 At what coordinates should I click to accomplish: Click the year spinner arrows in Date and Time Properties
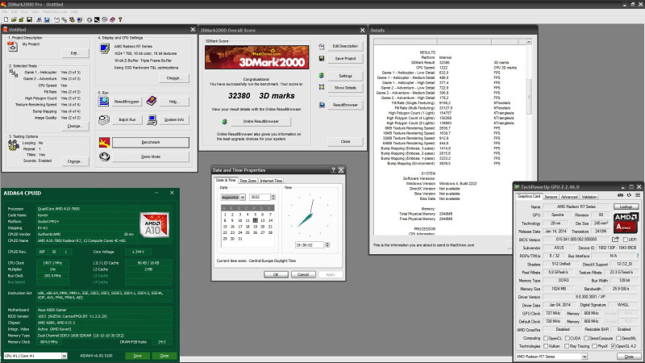[273, 197]
